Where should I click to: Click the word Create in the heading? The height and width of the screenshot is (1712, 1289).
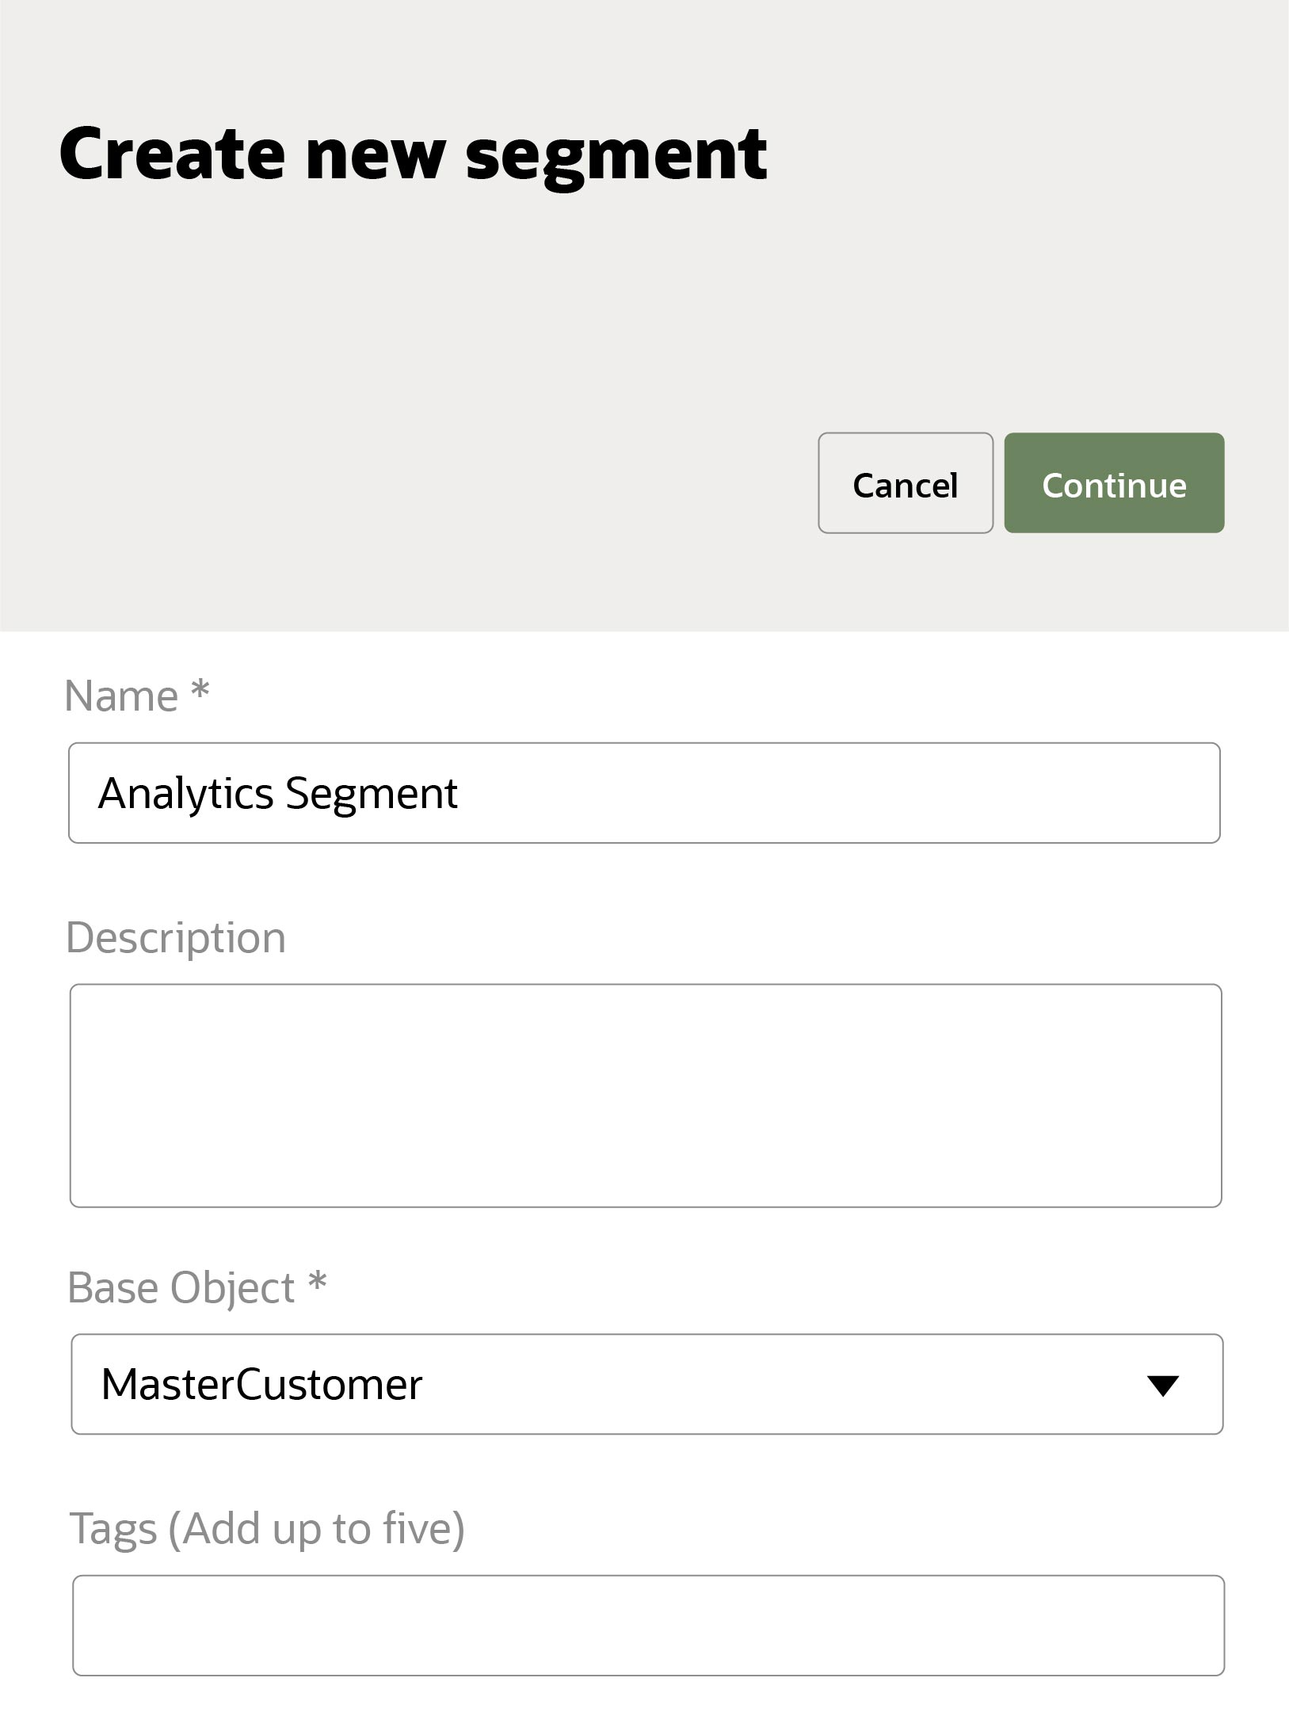click(171, 154)
